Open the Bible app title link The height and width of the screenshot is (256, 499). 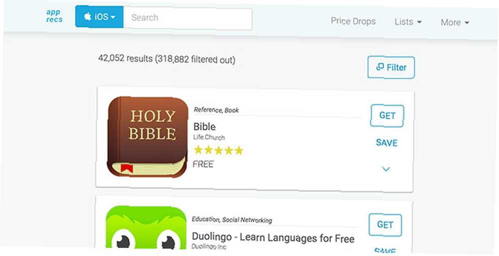click(x=204, y=127)
